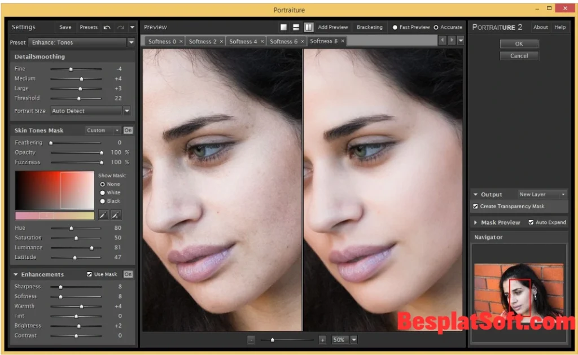The height and width of the screenshot is (355, 578).
Task: Uncheck Create Transparency Mask
Action: pos(475,206)
